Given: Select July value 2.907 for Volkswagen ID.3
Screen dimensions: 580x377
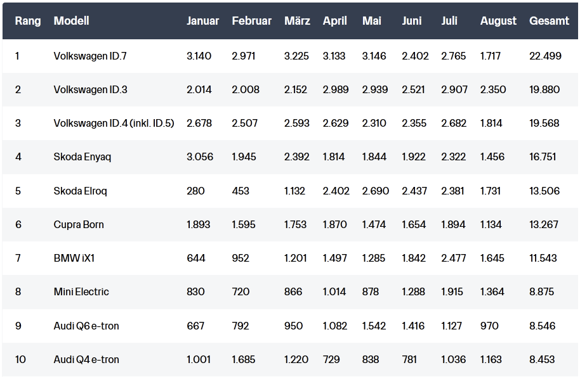Looking at the screenshot, I should [454, 90].
